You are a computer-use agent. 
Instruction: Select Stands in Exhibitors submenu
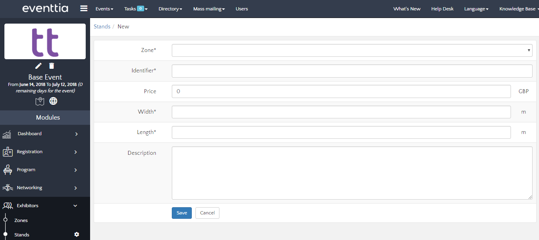(x=22, y=235)
